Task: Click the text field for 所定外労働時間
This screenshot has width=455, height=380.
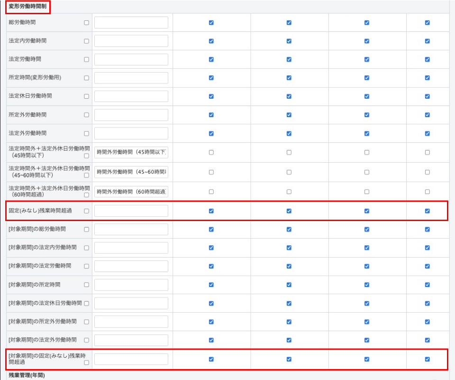Action: 131,115
